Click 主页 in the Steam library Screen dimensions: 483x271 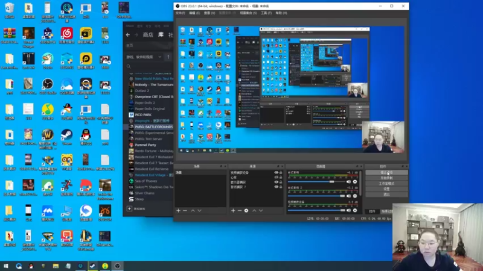tap(130, 46)
